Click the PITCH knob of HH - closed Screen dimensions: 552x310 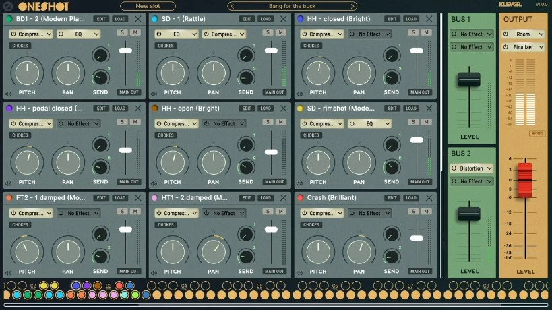click(x=318, y=73)
